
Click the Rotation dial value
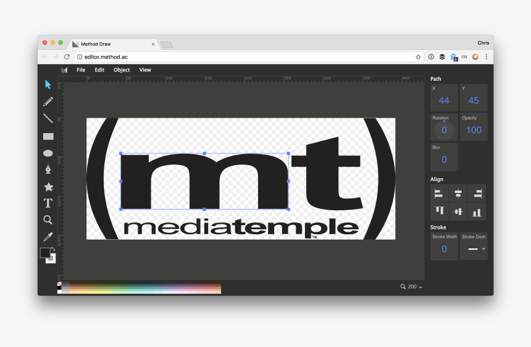(444, 130)
